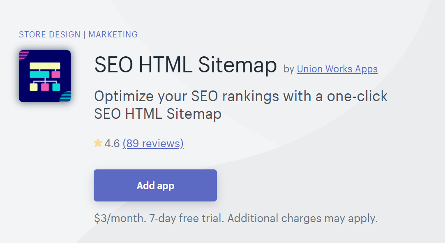Add the app with the Add app button
The image size is (445, 243).
(155, 185)
